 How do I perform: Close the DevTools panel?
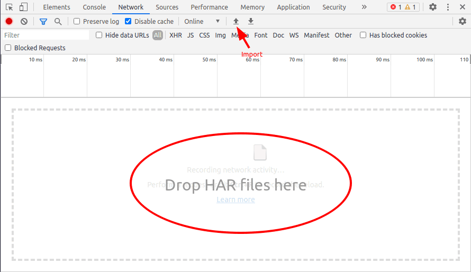[463, 7]
